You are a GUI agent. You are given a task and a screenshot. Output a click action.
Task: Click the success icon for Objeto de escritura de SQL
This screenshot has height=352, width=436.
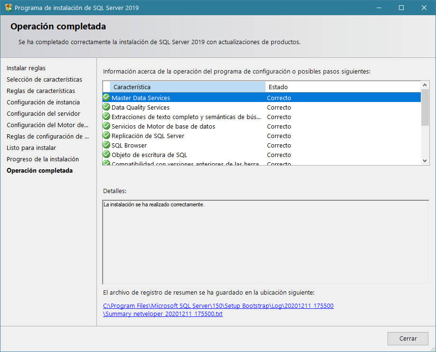point(105,155)
